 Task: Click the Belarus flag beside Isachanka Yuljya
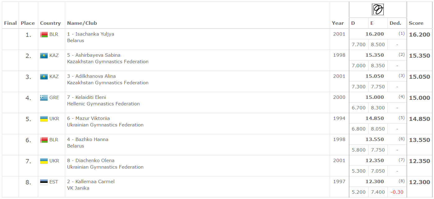pos(44,34)
